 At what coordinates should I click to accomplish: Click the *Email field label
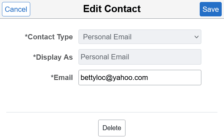tap(62, 78)
